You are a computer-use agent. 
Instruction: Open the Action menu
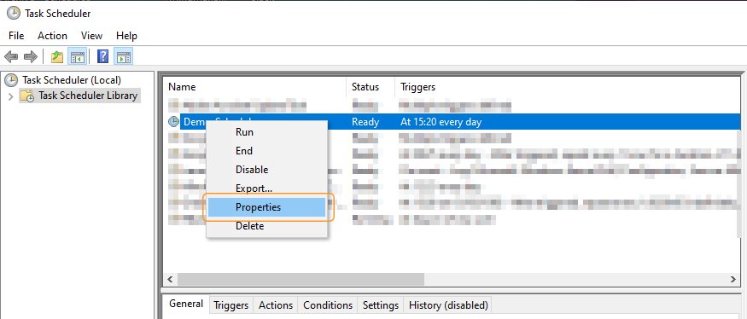pyautogui.click(x=52, y=36)
